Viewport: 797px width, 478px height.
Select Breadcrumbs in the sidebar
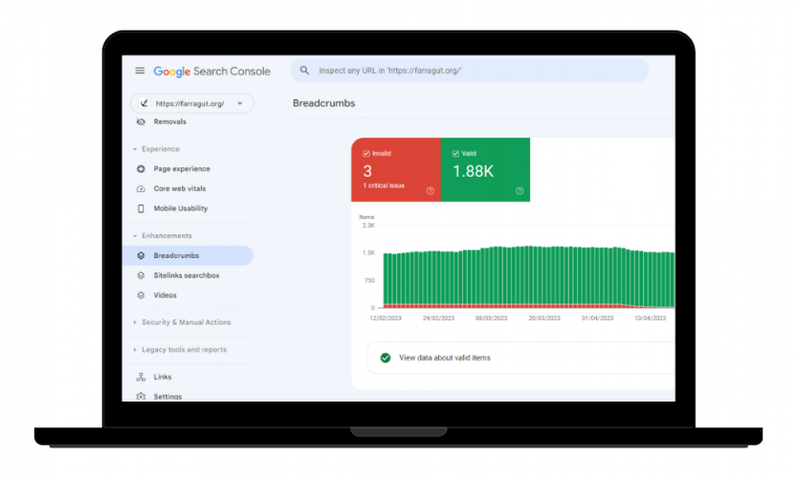(x=188, y=255)
